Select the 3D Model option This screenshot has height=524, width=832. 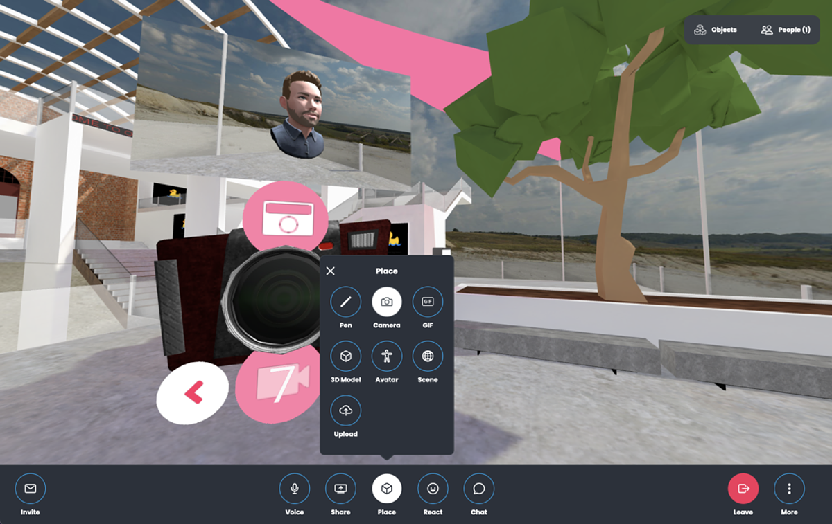click(x=345, y=356)
